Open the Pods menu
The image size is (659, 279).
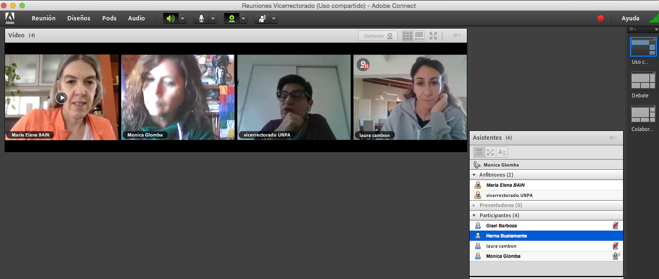pos(109,18)
